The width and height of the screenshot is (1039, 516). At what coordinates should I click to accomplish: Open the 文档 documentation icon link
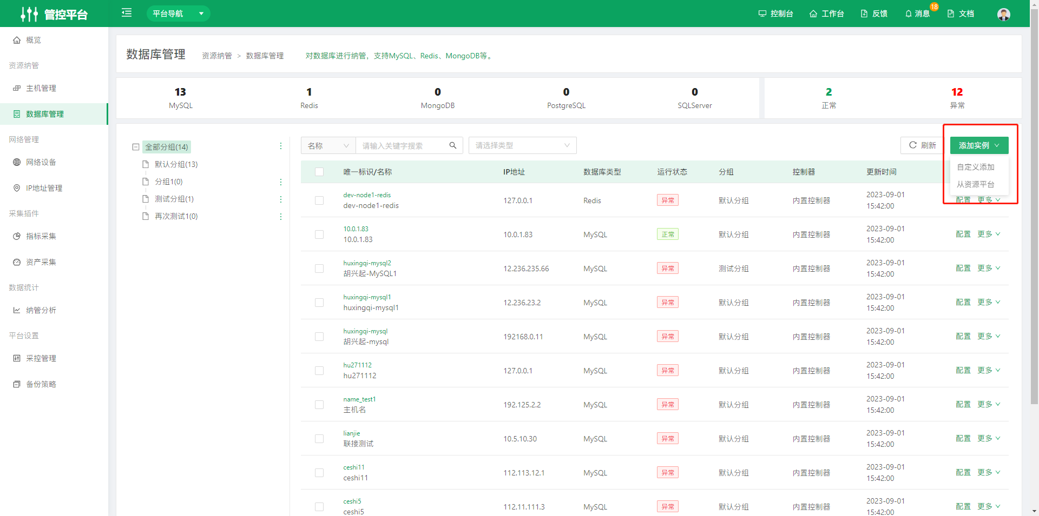(961, 14)
